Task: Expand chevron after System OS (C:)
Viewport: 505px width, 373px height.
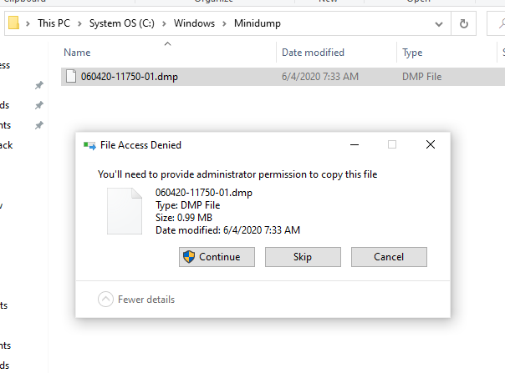Action: 164,23
